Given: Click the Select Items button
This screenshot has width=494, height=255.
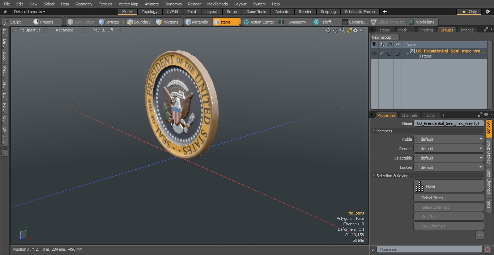Looking at the screenshot, I should pos(448,198).
